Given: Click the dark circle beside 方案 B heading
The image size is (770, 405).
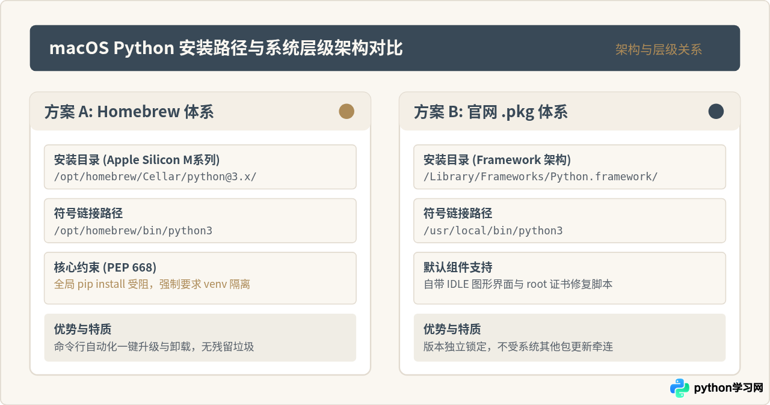Looking at the screenshot, I should point(716,111).
